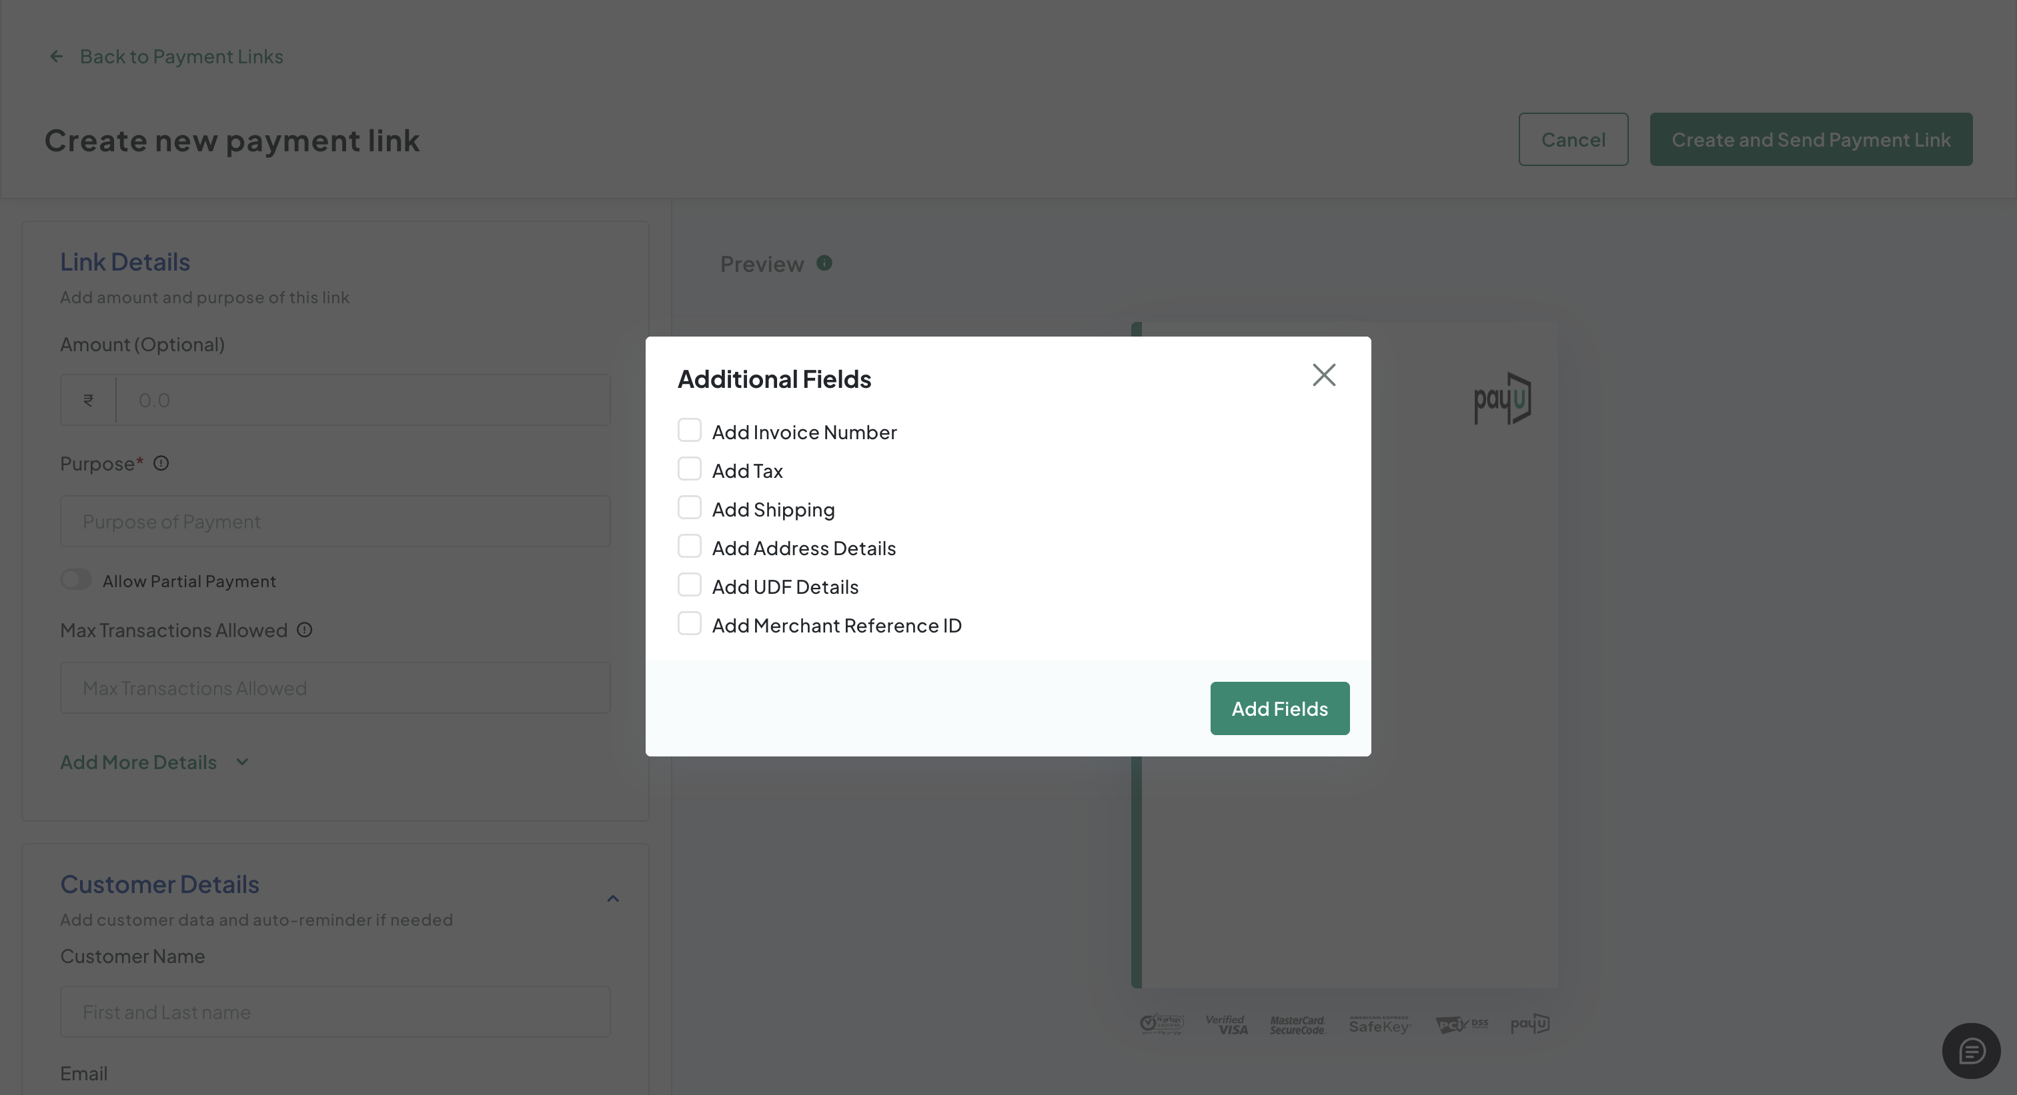2017x1095 pixels.
Task: Click the Purpose info icon
Action: tap(161, 464)
